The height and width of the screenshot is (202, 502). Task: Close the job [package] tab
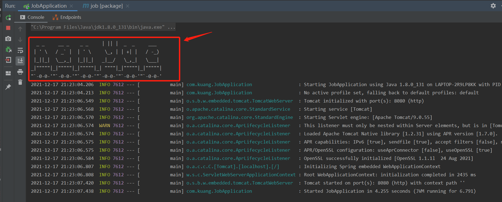[128, 6]
